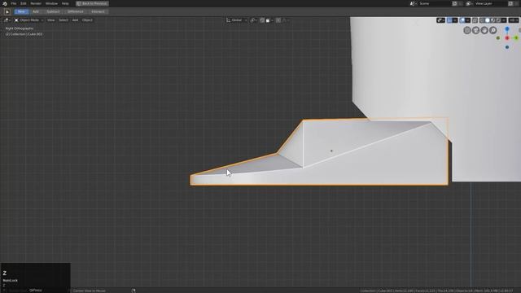Open the Object Mode dropdown
This screenshot has width=521, height=293.
[x=29, y=20]
